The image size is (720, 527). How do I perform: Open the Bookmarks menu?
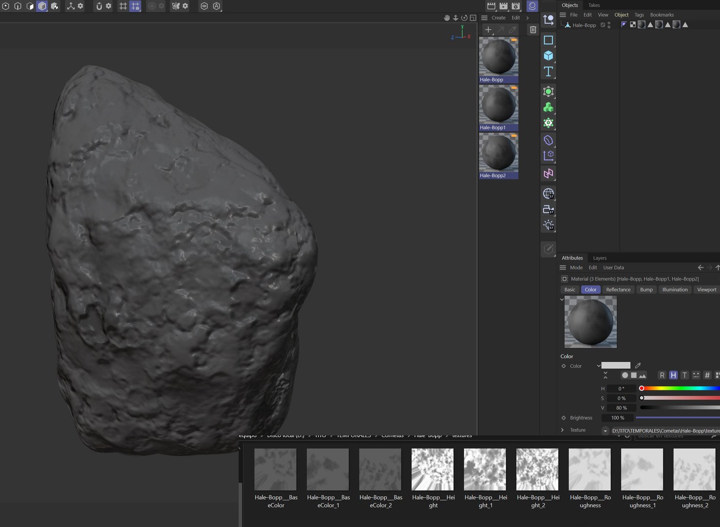pyautogui.click(x=661, y=15)
